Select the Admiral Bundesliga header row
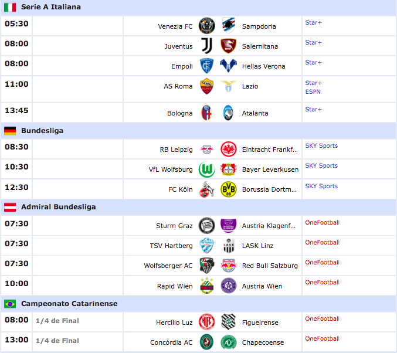Viewport: 397px width, 353px height. tap(58, 207)
